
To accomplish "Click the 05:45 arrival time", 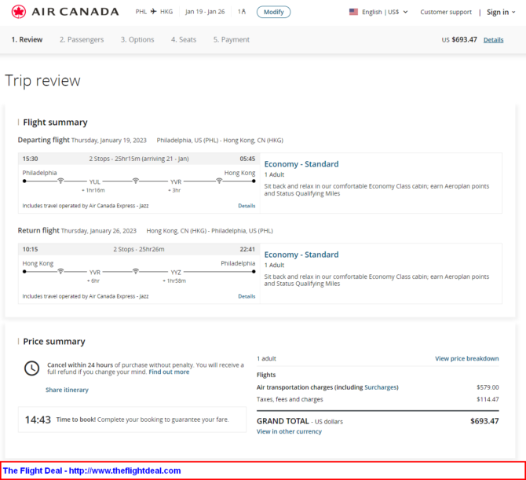I will (247, 159).
